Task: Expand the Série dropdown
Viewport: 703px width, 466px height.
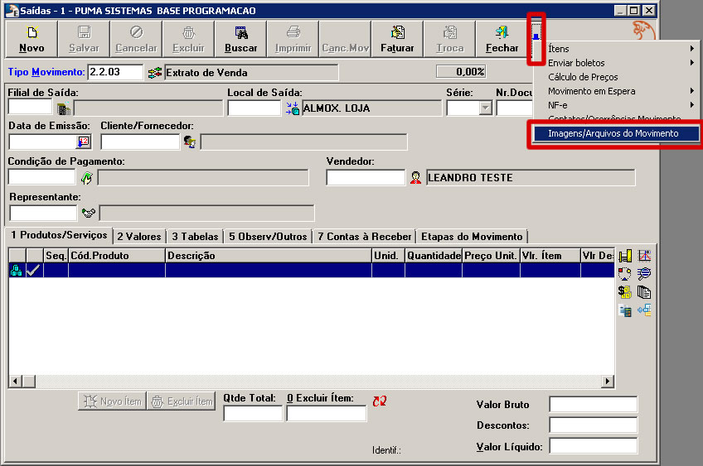Action: click(x=485, y=108)
